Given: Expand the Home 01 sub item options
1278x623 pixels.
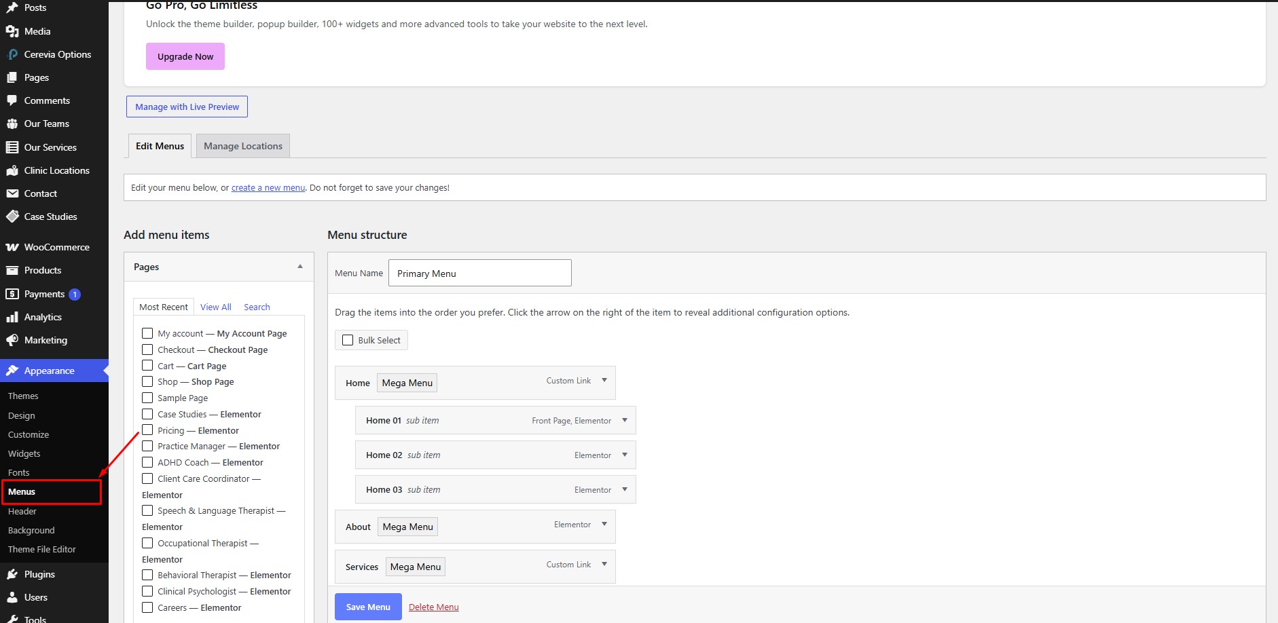Looking at the screenshot, I should [x=625, y=421].
